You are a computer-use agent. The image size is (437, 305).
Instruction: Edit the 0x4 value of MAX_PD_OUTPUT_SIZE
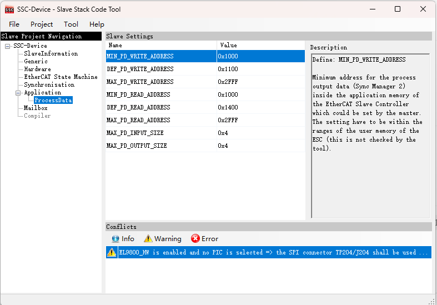coord(261,146)
